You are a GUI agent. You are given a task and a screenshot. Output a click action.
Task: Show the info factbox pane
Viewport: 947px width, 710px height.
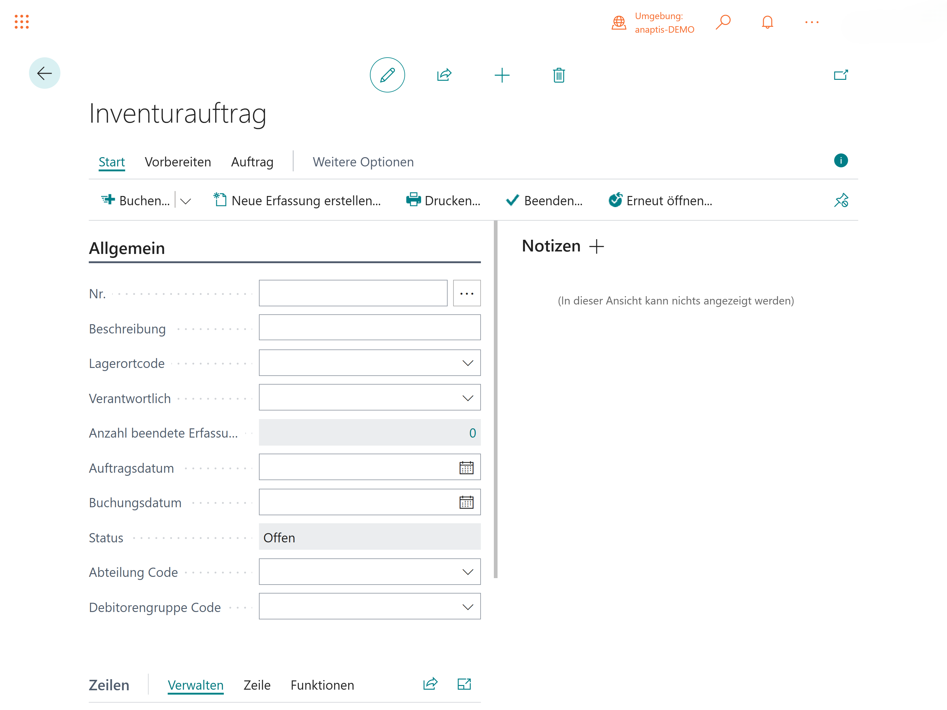tap(841, 161)
